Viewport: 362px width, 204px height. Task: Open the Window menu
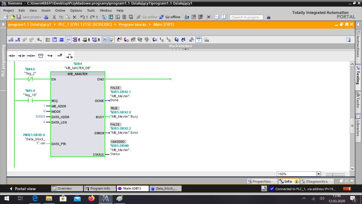pyautogui.click(x=106, y=10)
